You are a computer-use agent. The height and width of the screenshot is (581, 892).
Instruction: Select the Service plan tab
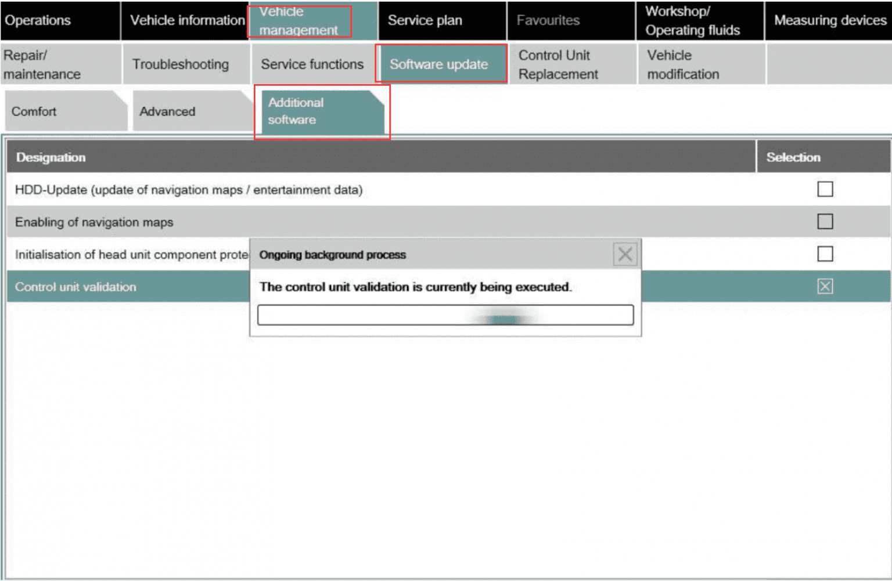(x=425, y=20)
